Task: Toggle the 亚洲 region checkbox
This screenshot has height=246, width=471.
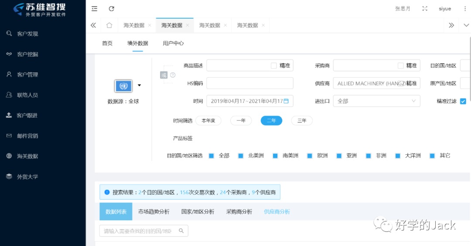Action: point(339,156)
